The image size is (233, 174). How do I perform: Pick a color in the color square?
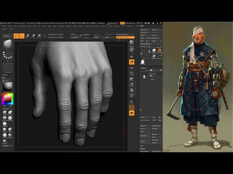(7, 99)
